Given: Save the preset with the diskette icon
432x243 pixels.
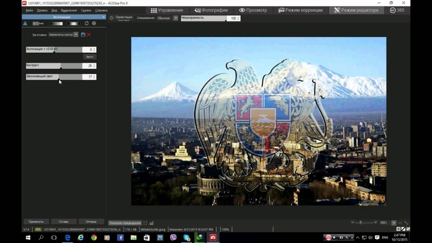Looking at the screenshot, I should click(x=83, y=35).
